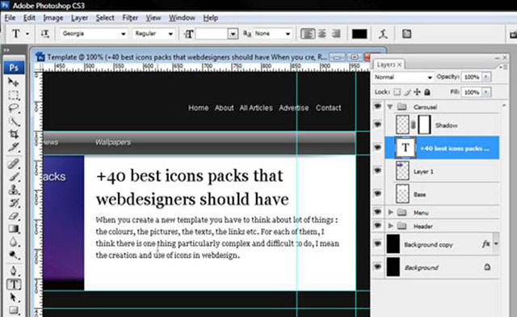
Task: Select the Eraser tool
Action: point(13,216)
